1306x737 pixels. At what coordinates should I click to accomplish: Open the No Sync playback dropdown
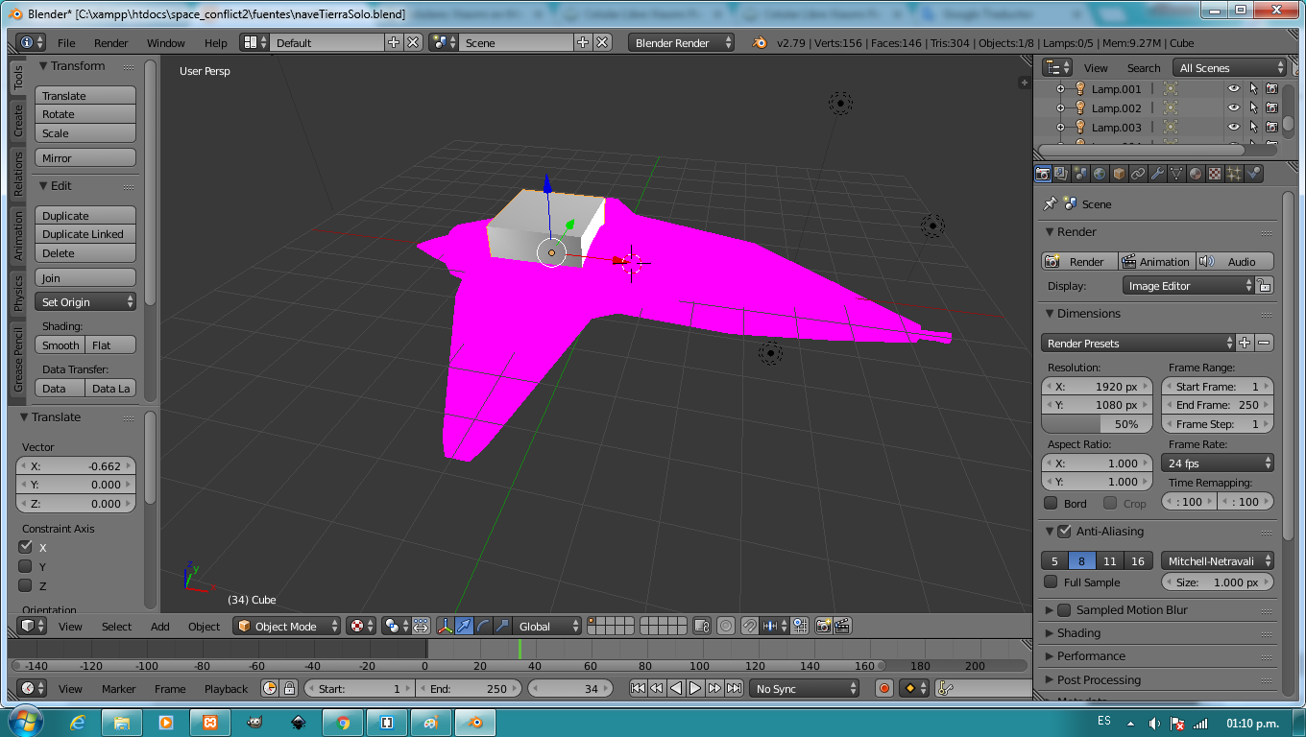[x=805, y=688]
